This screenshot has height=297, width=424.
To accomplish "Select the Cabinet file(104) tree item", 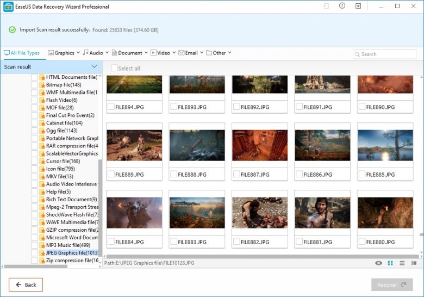I will [x=64, y=123].
